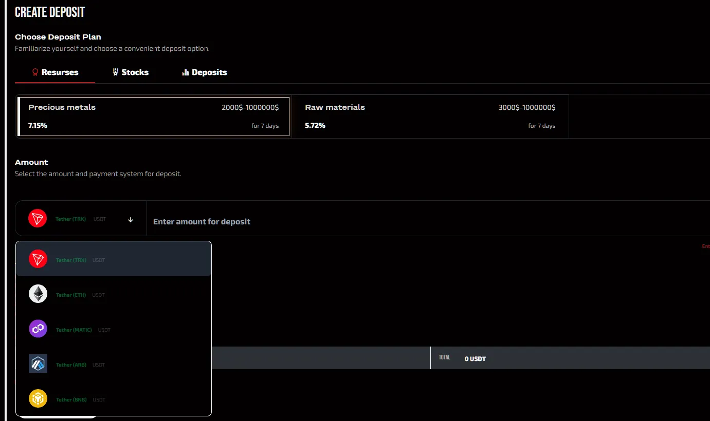Screen dimensions: 710x421
Task: Pick Tether (BNB) USDT option
Action: click(114, 398)
